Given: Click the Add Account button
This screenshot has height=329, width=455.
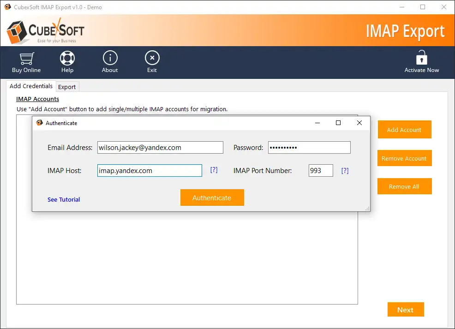Looking at the screenshot, I should tap(404, 130).
